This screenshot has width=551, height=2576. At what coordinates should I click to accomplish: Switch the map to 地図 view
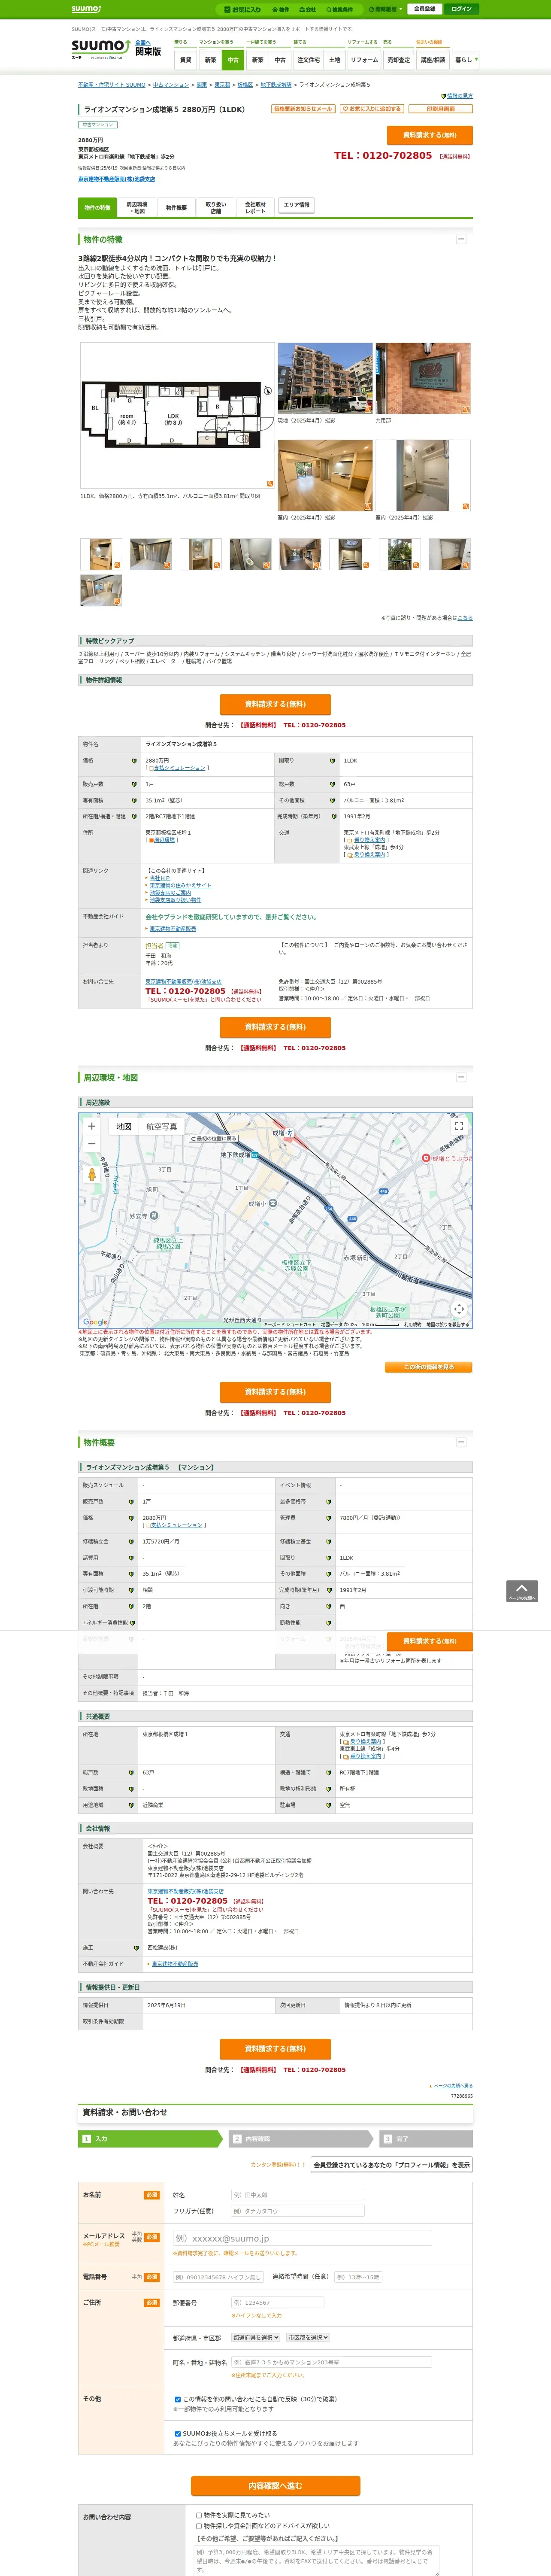[124, 1127]
